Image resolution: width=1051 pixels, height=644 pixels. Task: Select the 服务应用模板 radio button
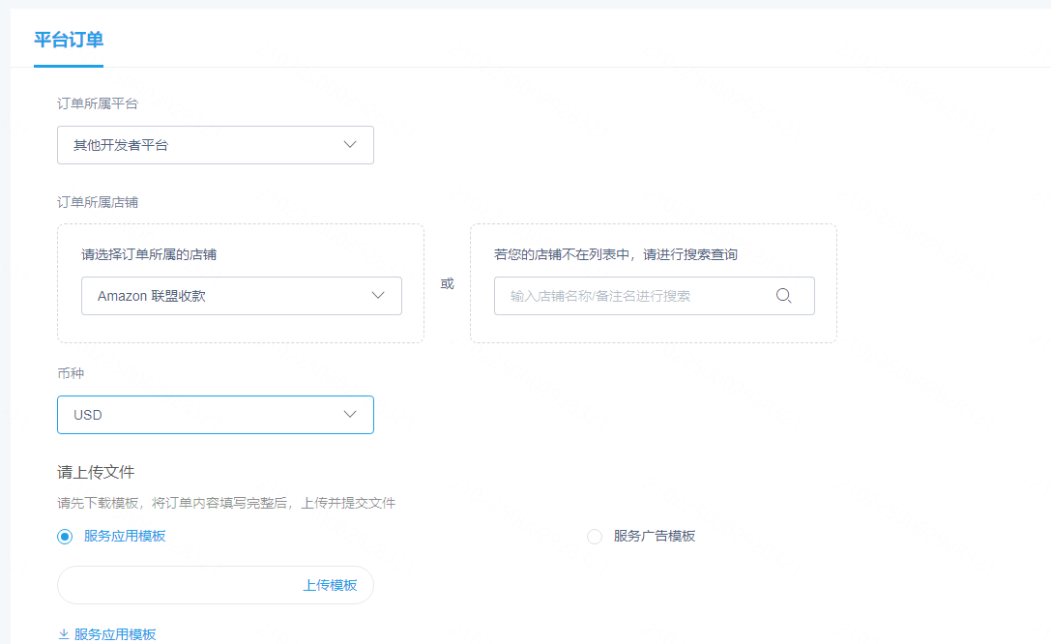(x=65, y=537)
